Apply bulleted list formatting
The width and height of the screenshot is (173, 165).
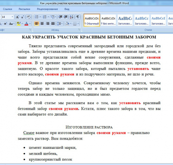(37, 17)
